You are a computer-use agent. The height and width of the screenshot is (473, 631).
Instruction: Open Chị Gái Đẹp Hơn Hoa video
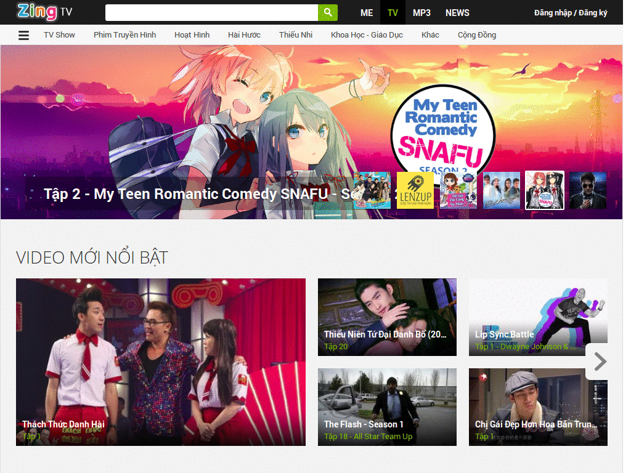[x=538, y=407]
